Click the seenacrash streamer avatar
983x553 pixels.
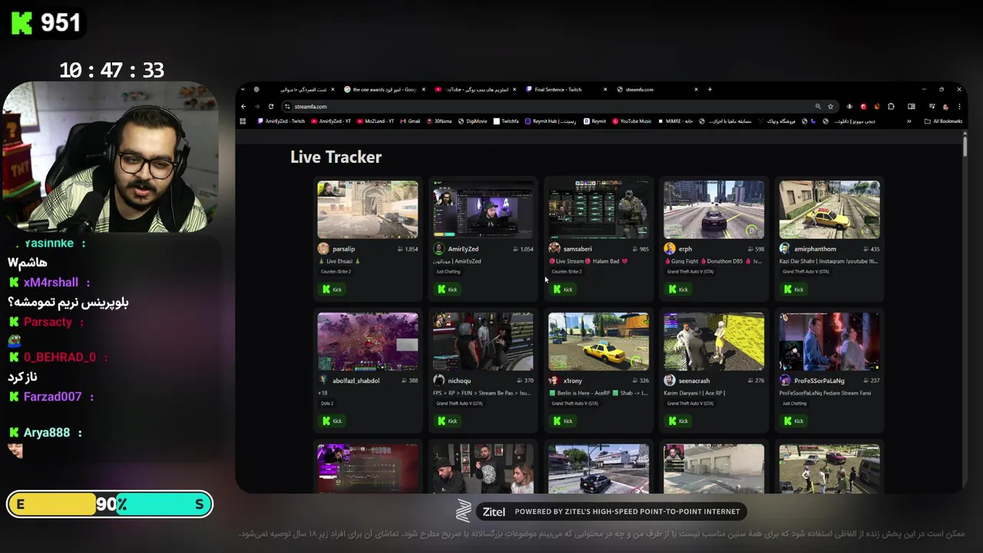coord(670,380)
